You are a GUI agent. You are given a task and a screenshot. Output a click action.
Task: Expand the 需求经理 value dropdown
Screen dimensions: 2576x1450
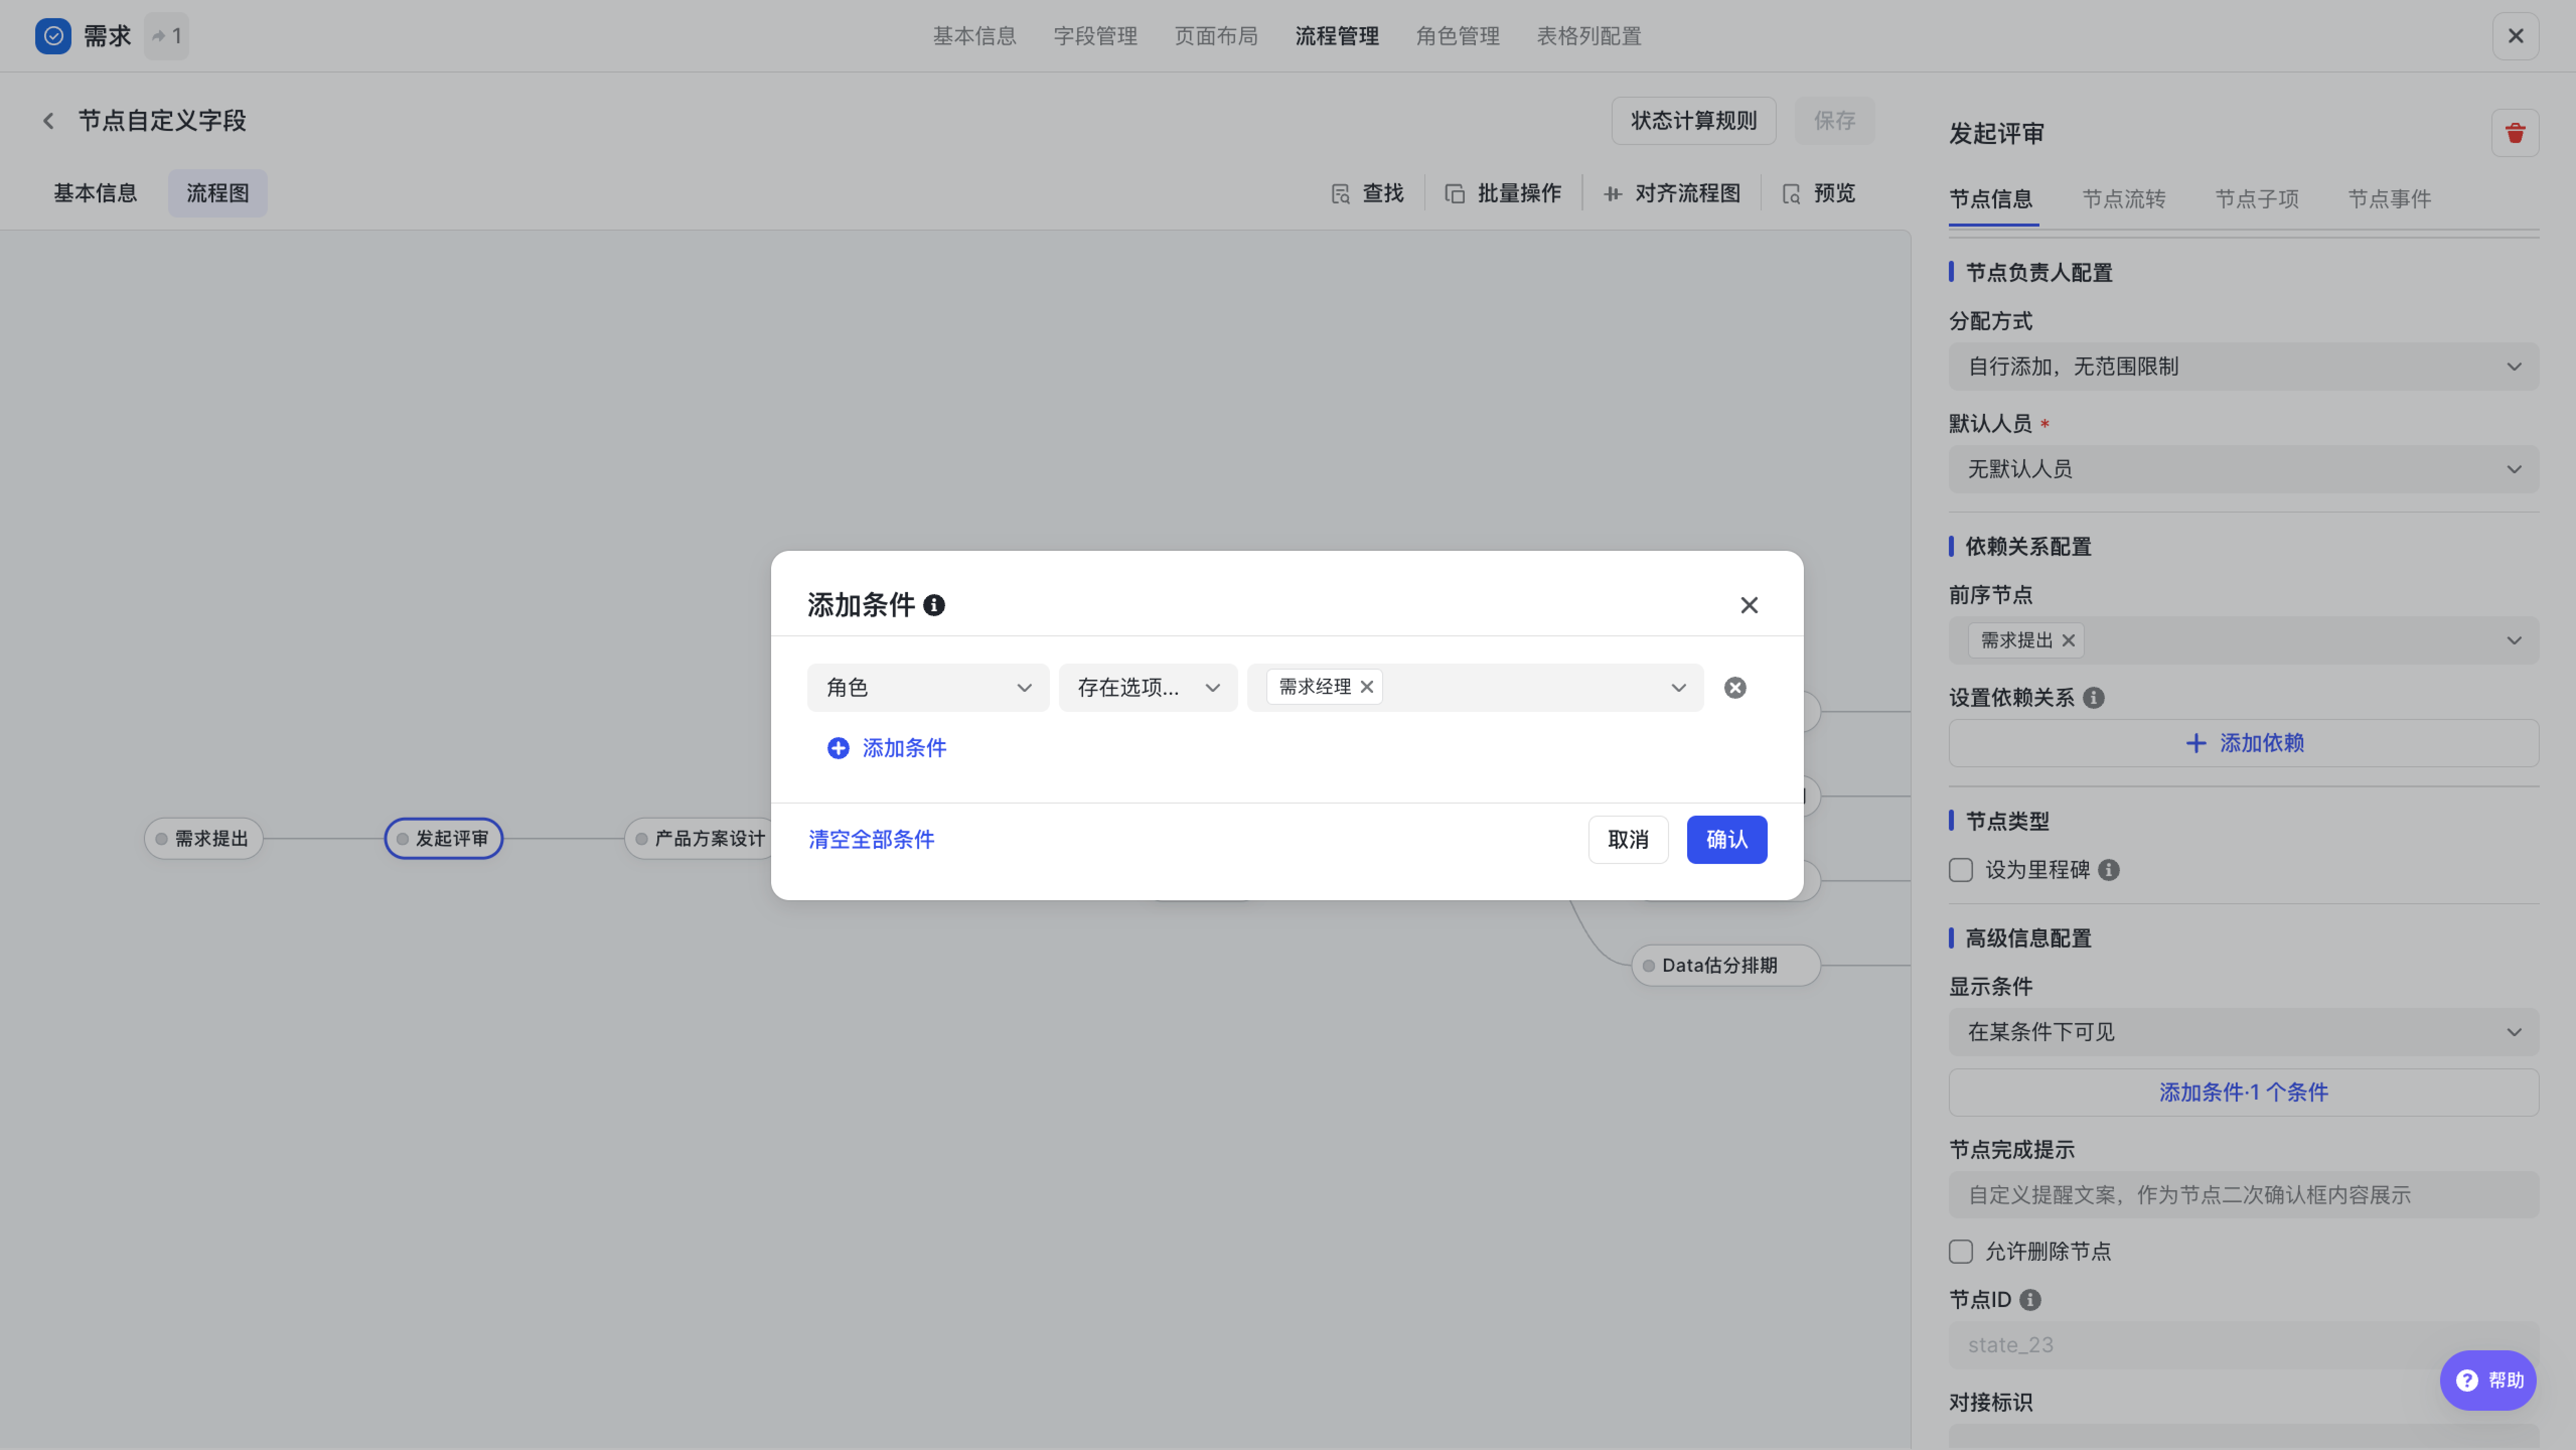(1678, 688)
